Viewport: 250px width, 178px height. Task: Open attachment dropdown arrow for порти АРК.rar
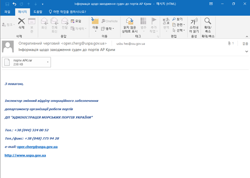(x=48, y=62)
